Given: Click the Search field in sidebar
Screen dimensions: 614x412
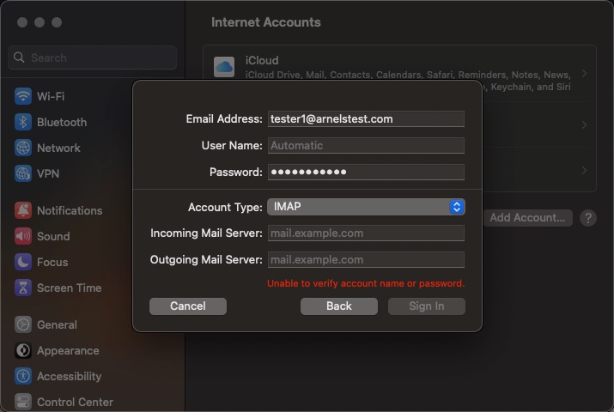Looking at the screenshot, I should tap(93, 58).
